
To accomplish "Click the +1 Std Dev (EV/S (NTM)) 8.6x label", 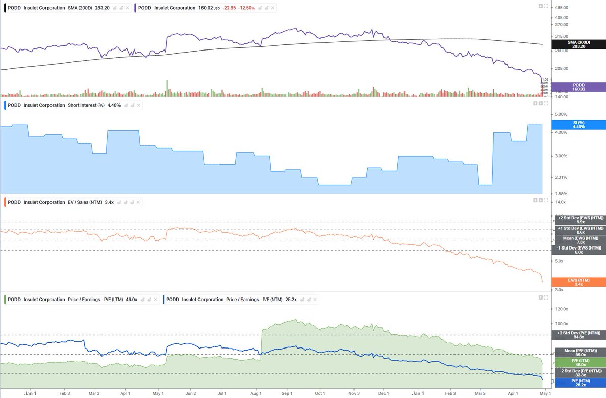I will point(580,230).
